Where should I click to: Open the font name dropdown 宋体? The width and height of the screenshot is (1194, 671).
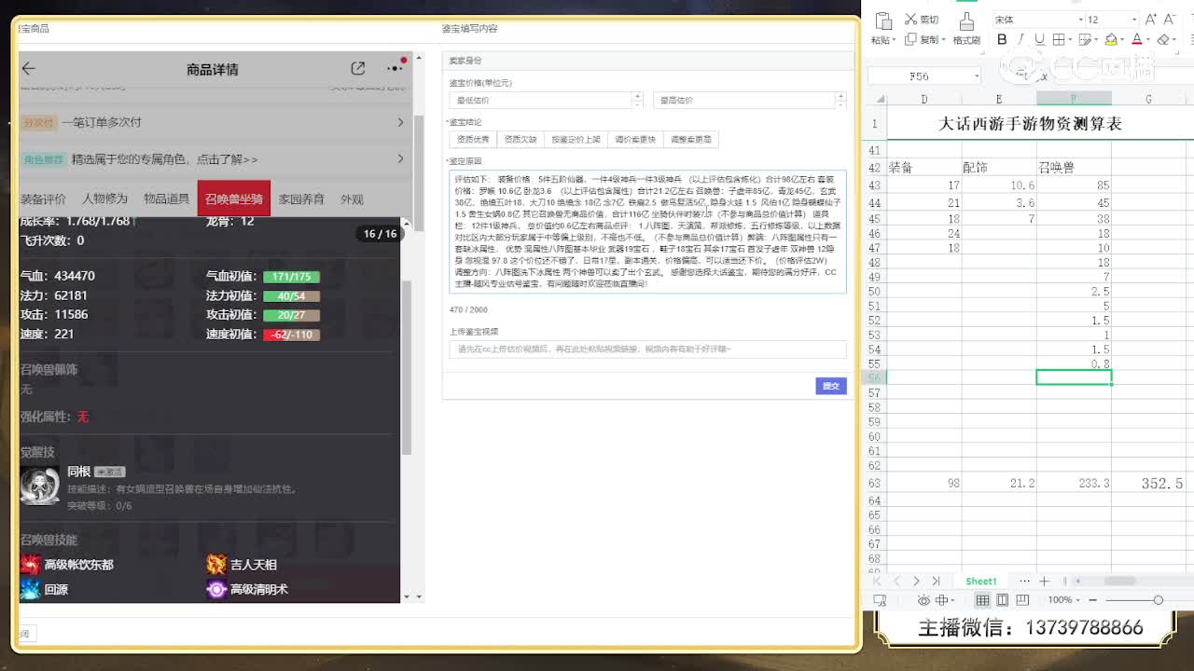pyautogui.click(x=1035, y=20)
